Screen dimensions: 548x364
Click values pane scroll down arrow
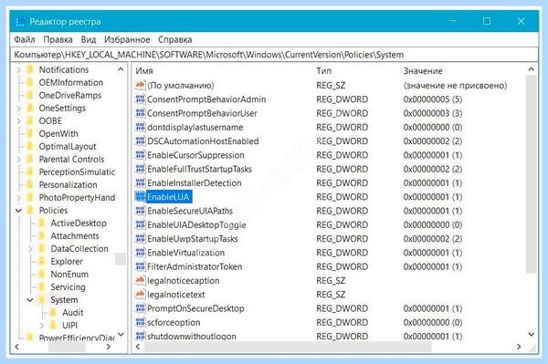point(532,334)
